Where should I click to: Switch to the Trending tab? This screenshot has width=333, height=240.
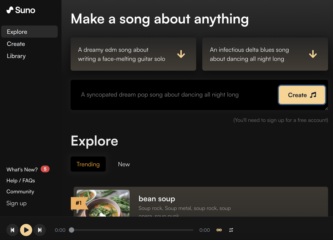88,164
